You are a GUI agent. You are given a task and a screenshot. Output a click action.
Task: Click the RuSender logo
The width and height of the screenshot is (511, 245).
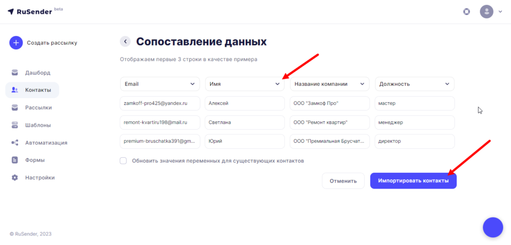[x=30, y=12]
